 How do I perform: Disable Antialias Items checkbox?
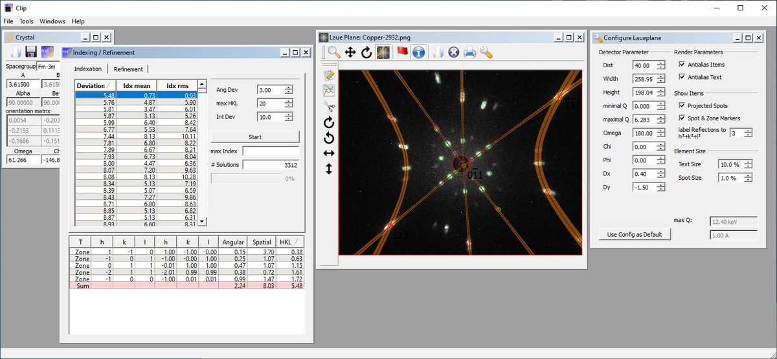tap(681, 65)
